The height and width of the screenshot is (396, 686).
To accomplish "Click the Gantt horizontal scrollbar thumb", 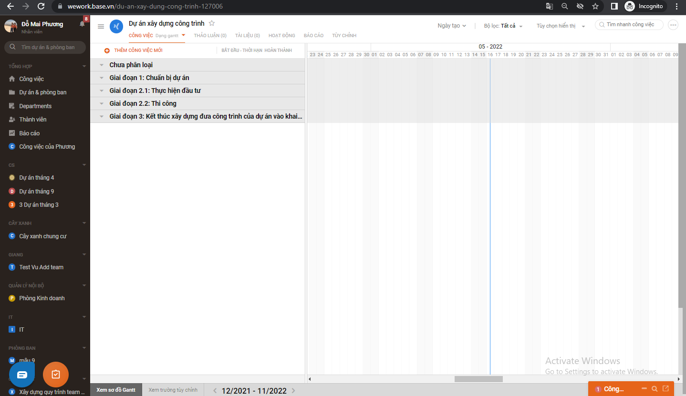I will pyautogui.click(x=478, y=379).
